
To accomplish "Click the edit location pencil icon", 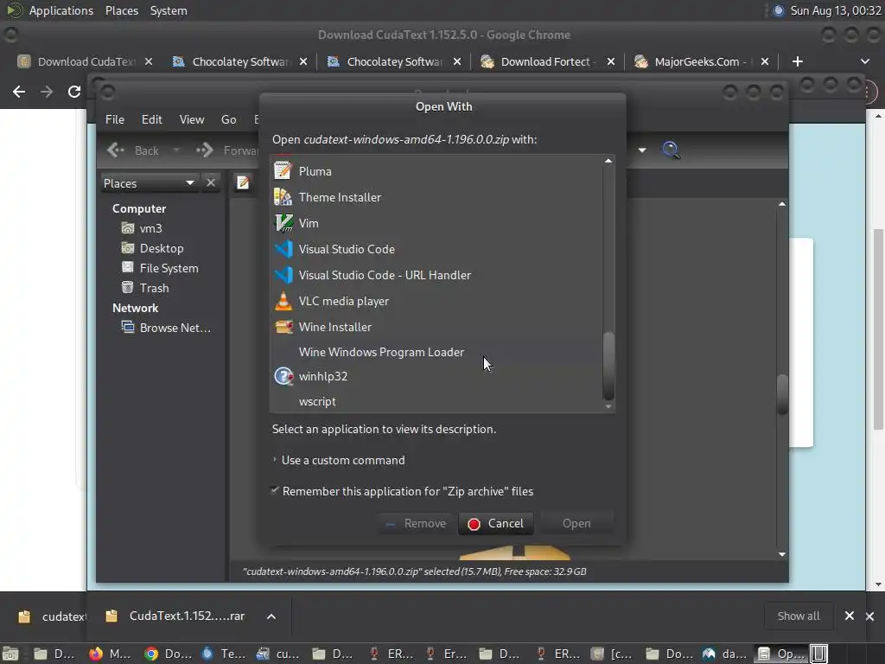I will coord(243,183).
